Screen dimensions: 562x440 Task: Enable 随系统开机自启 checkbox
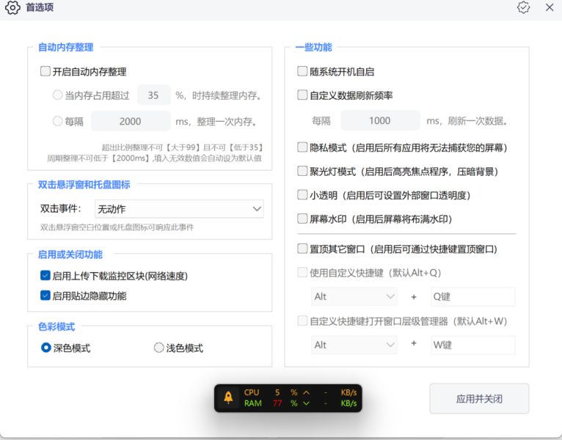click(x=302, y=71)
